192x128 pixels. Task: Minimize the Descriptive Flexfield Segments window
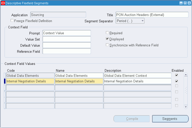[x=181, y=3]
